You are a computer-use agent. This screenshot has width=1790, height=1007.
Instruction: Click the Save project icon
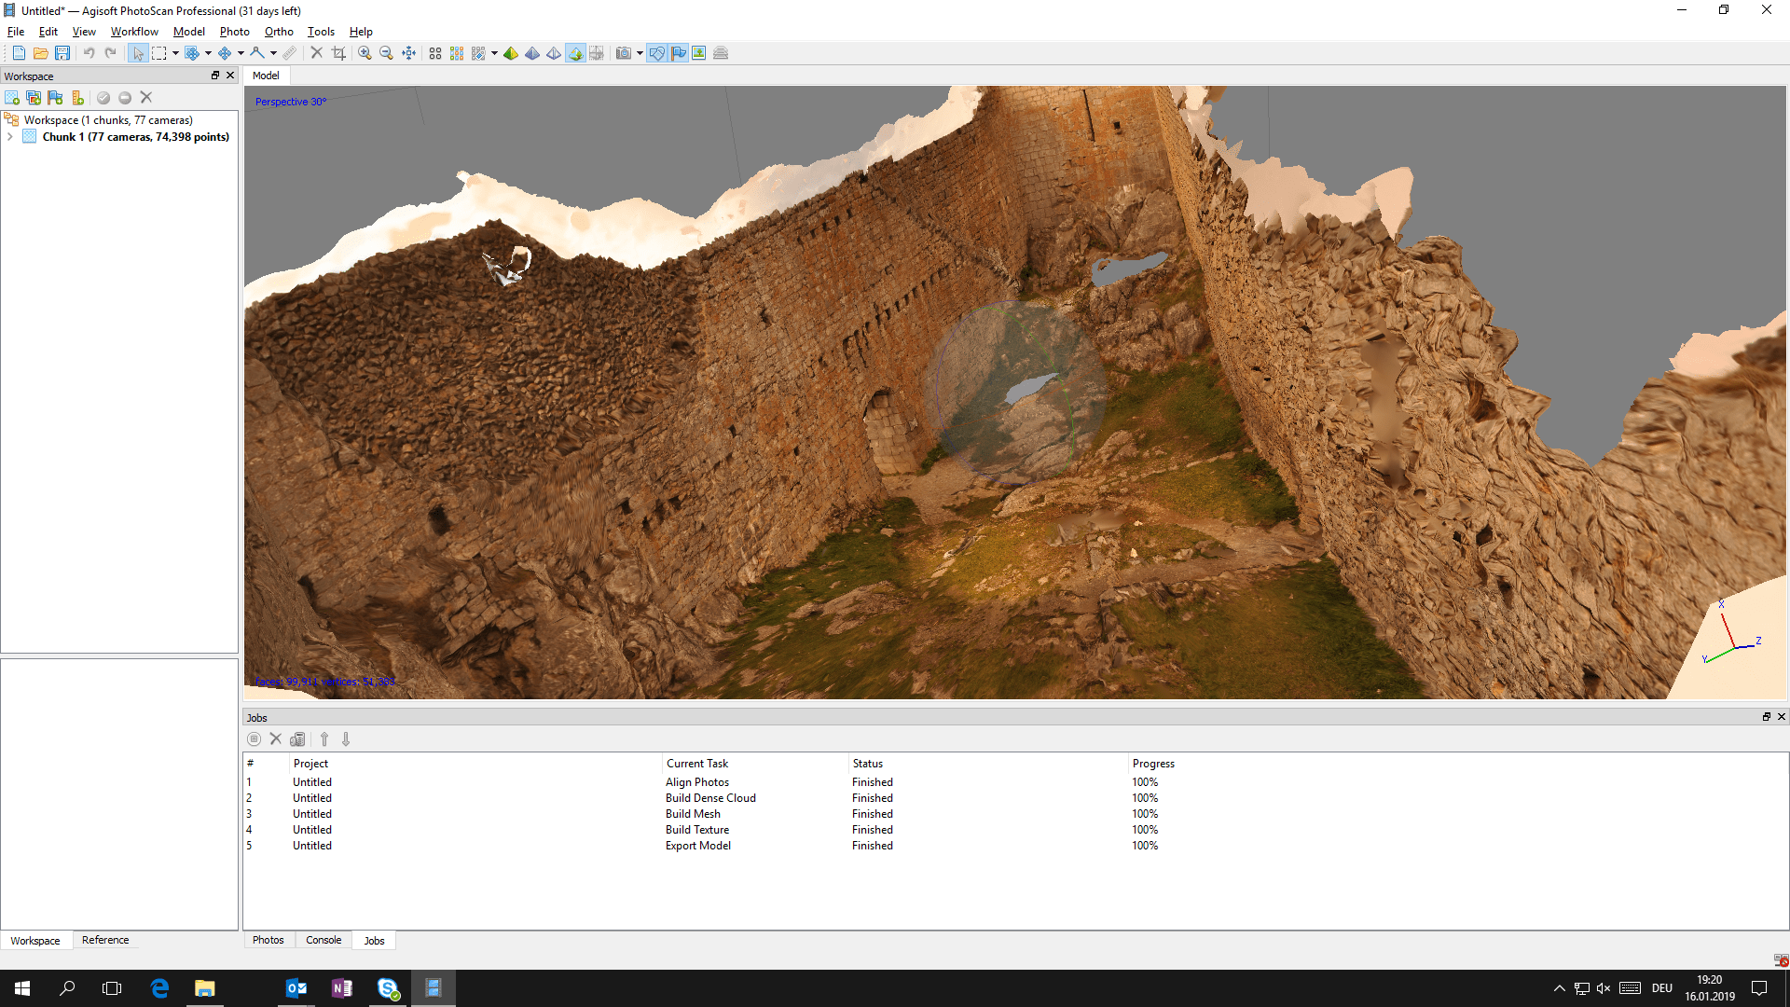pyautogui.click(x=62, y=53)
